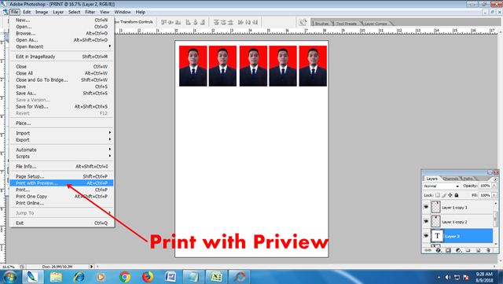Hide Layer 1 copy 2 eye icon
This screenshot has height=284, width=503.
point(426,221)
